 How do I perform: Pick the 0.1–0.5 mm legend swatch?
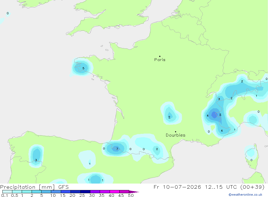[7, 192]
